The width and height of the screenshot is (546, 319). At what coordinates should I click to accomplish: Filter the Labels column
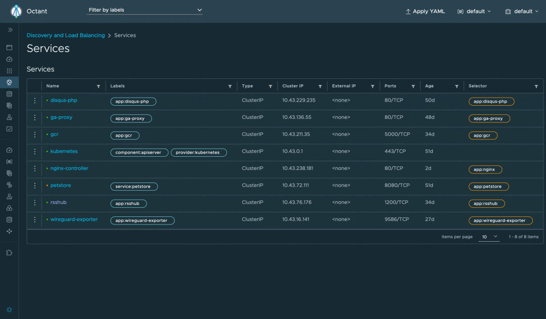tap(230, 86)
